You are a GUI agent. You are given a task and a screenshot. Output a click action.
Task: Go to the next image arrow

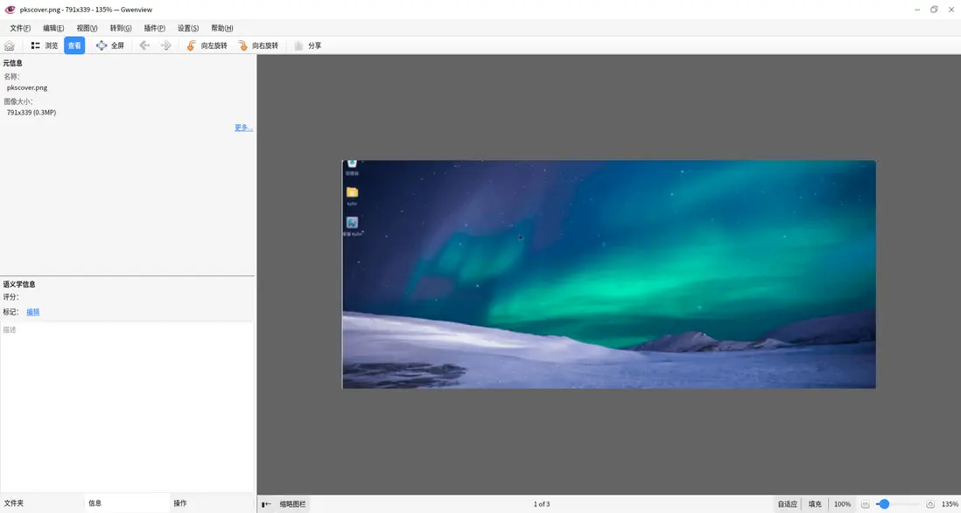coord(165,45)
